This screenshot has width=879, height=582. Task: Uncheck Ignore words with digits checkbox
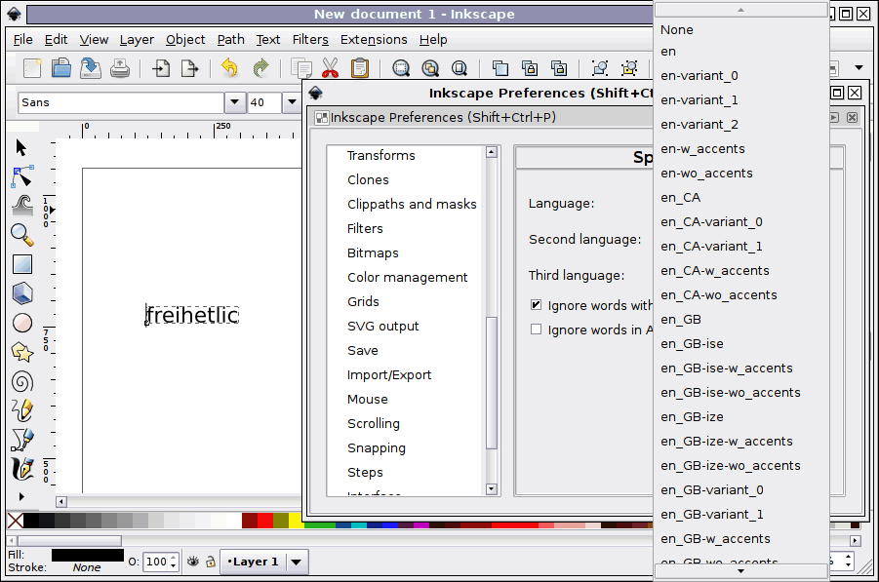536,305
